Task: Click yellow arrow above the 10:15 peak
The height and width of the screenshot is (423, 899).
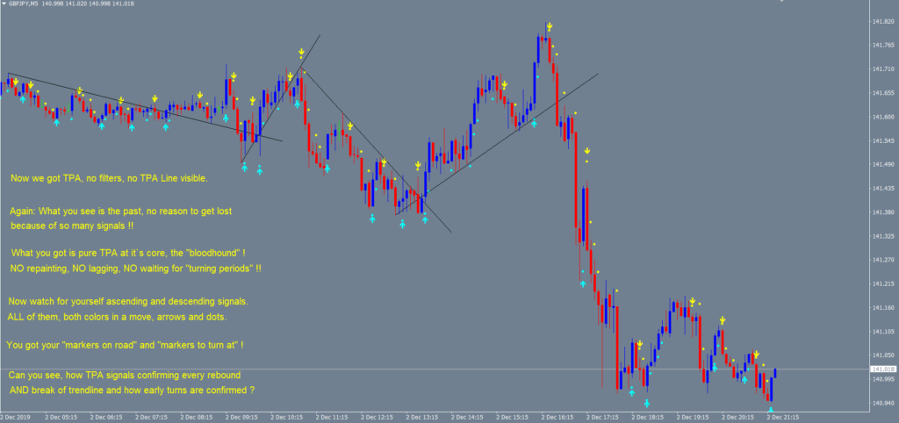Action: (x=300, y=53)
